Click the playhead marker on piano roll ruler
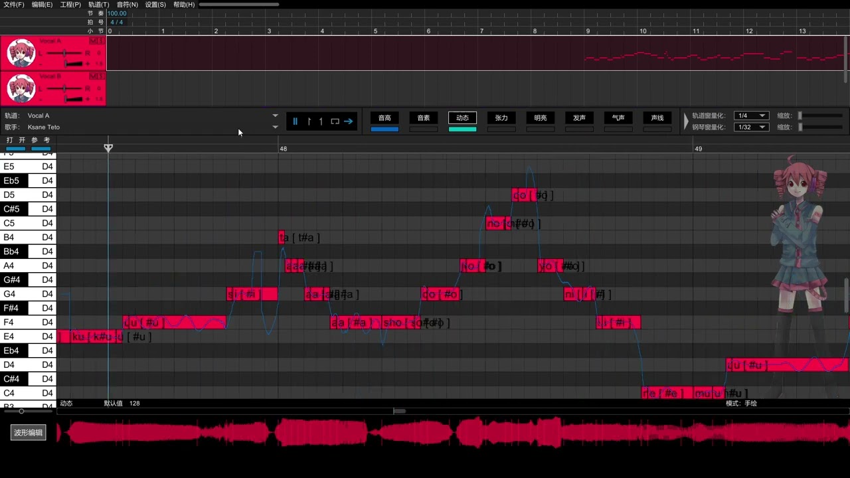 108,147
